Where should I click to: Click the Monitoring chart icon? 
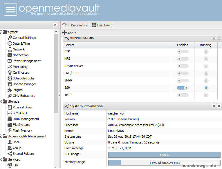(10, 67)
